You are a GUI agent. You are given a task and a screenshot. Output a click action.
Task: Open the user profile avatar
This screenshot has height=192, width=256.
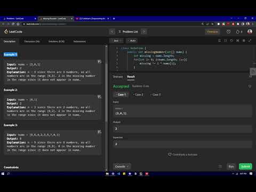click(250, 31)
